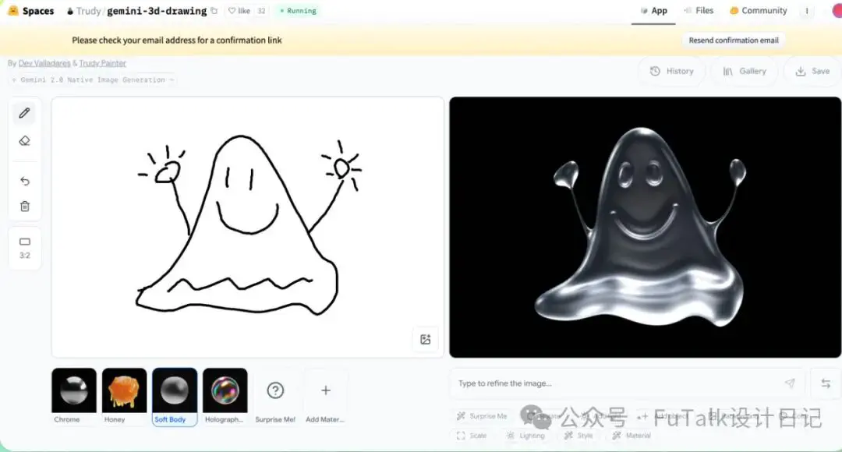Switch to the App tab
The image size is (842, 452).
[x=653, y=11]
